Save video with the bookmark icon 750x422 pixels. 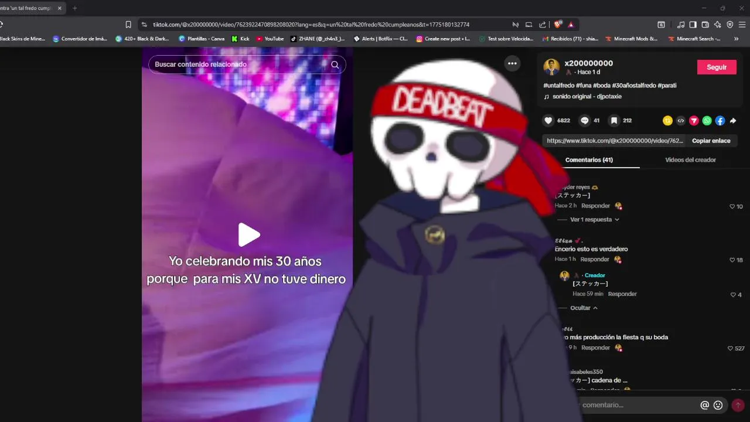(614, 121)
